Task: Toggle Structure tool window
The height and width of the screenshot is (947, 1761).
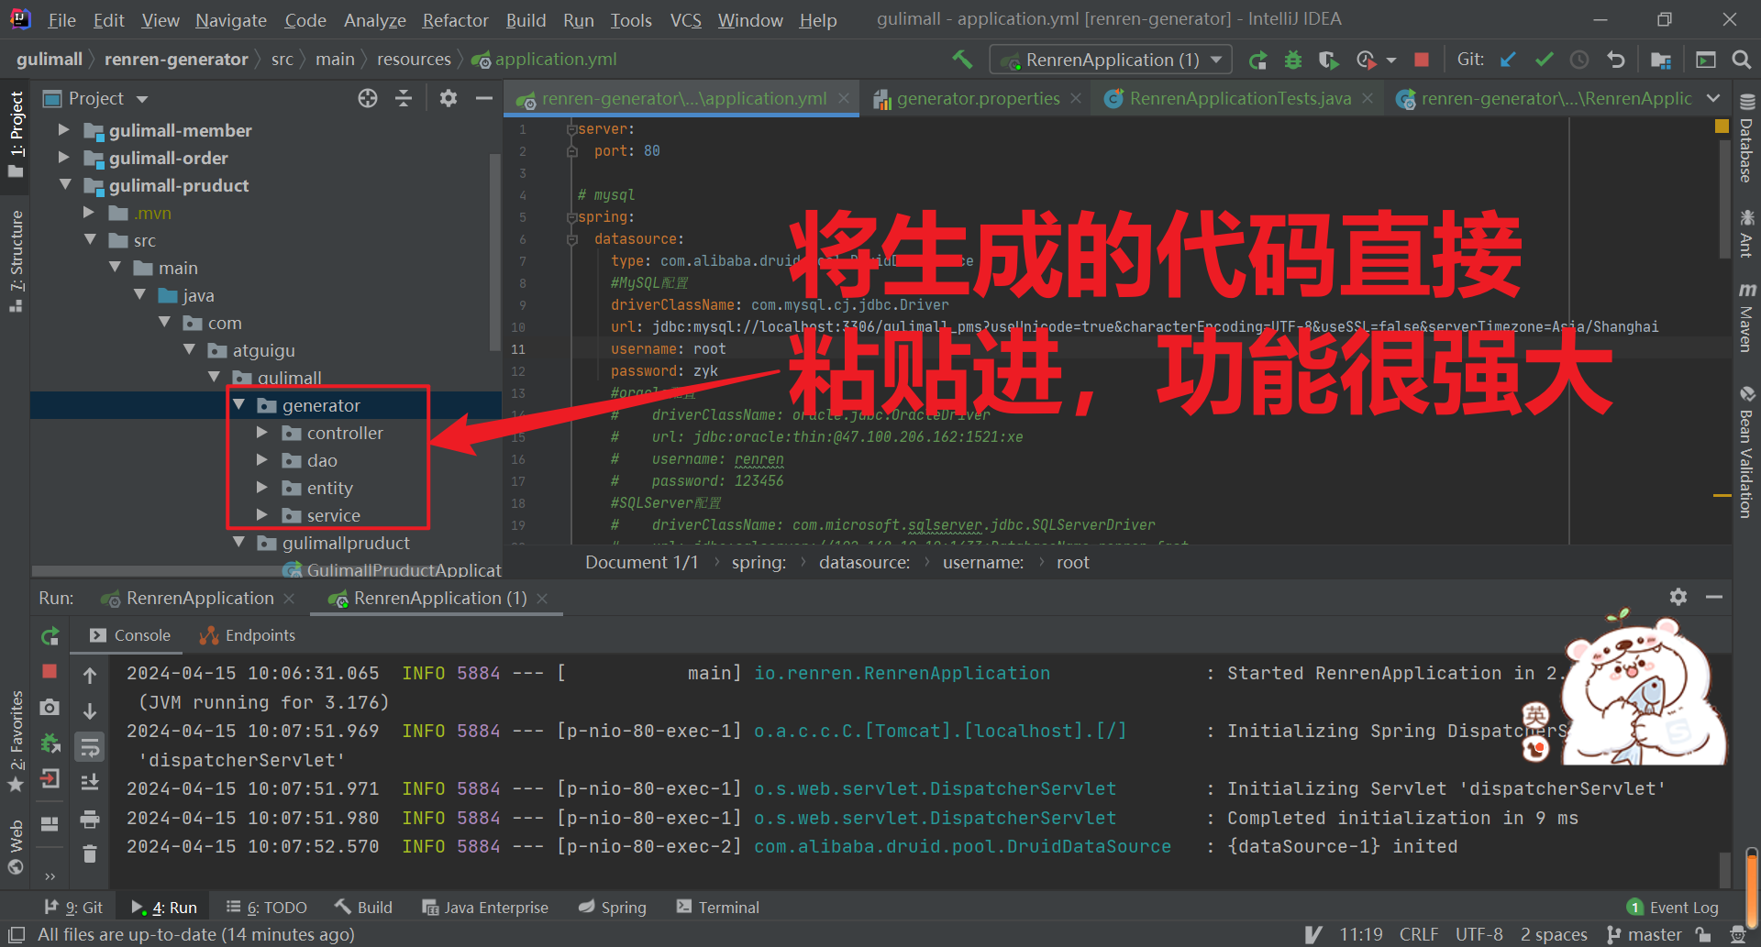Action: point(16,260)
